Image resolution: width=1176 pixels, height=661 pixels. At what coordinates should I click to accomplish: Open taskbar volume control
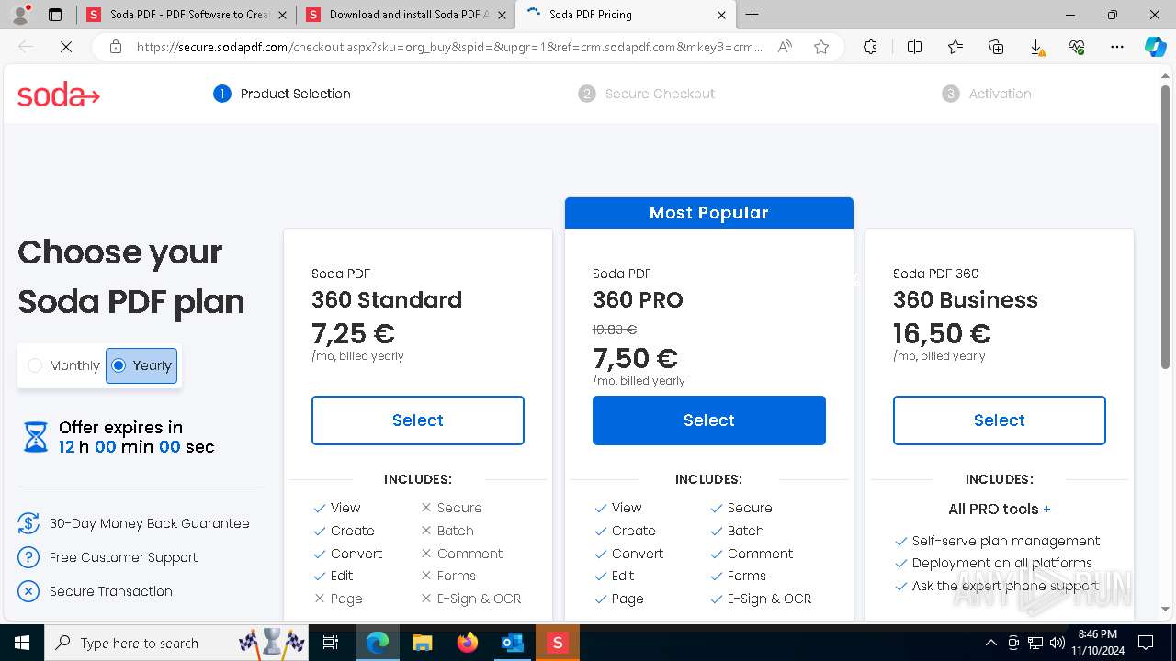pyautogui.click(x=1057, y=643)
